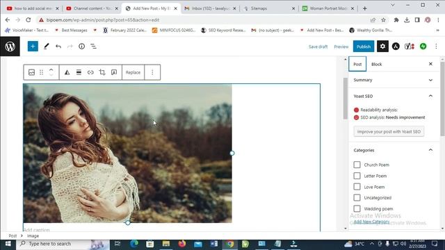Click the browser address bar URL
Viewport: 445px width, 250px height.
[x=102, y=20]
